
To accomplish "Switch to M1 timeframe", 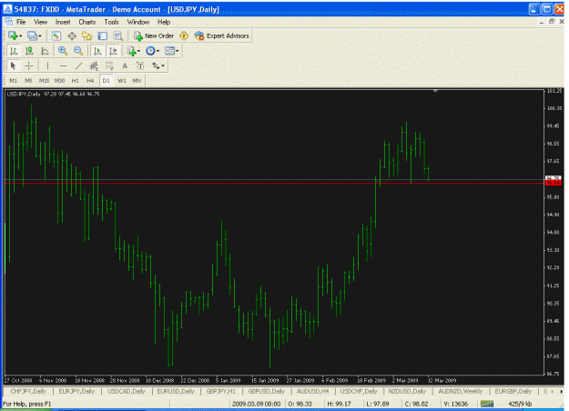I will 13,80.
